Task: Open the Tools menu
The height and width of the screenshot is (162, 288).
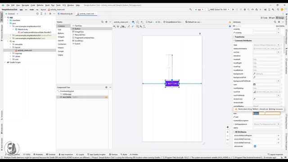Action: (x=58, y=5)
